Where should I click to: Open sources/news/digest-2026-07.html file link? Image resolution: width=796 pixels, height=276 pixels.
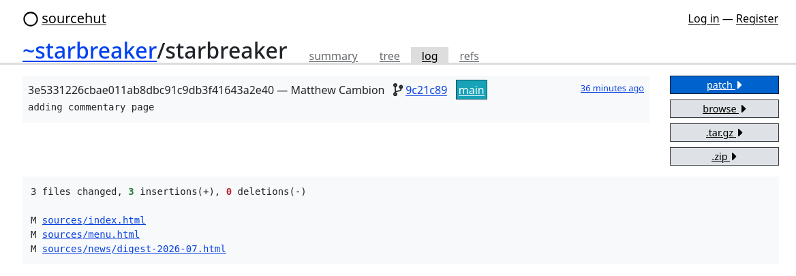[x=134, y=249]
